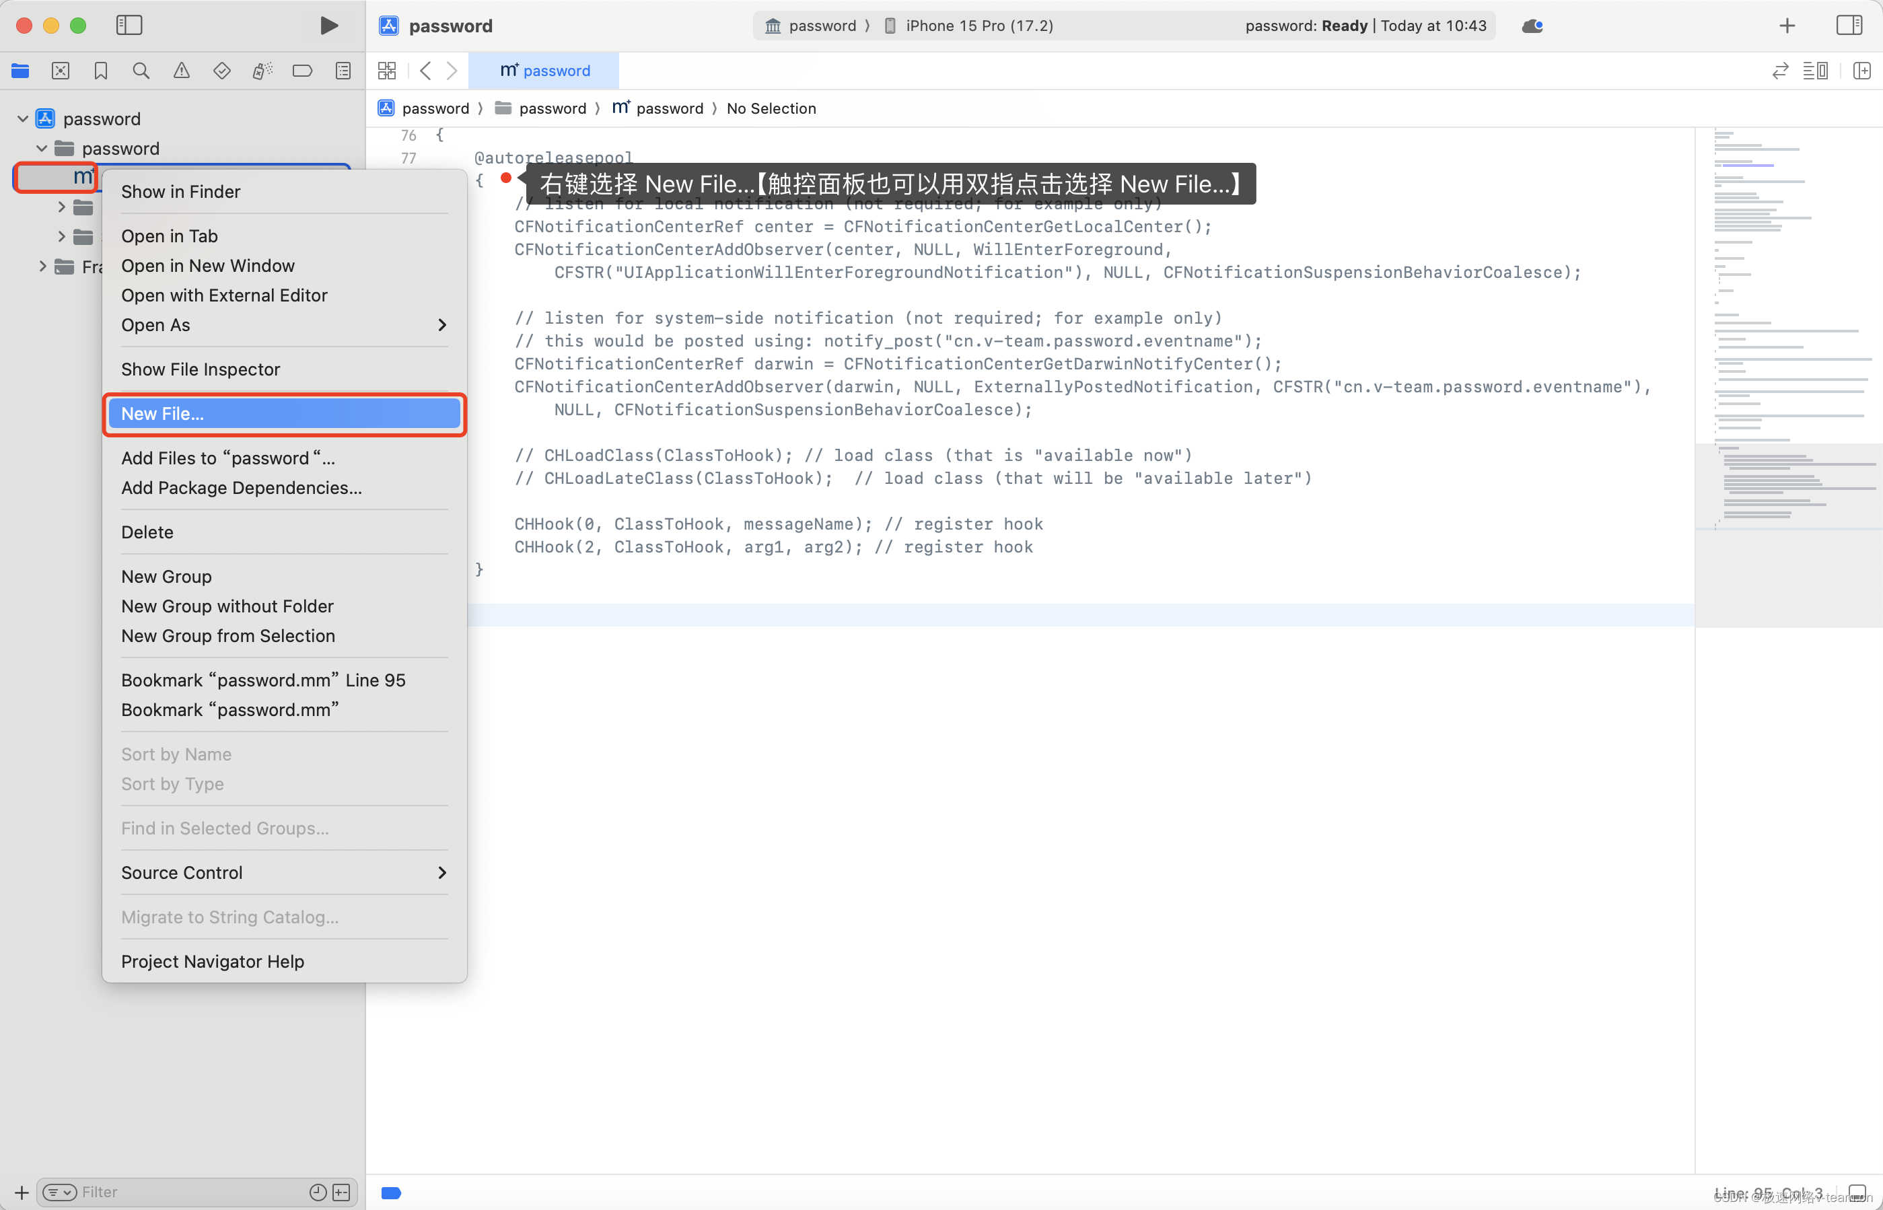Click the Add Editor on Right icon
This screenshot has width=1883, height=1210.
(1861, 71)
